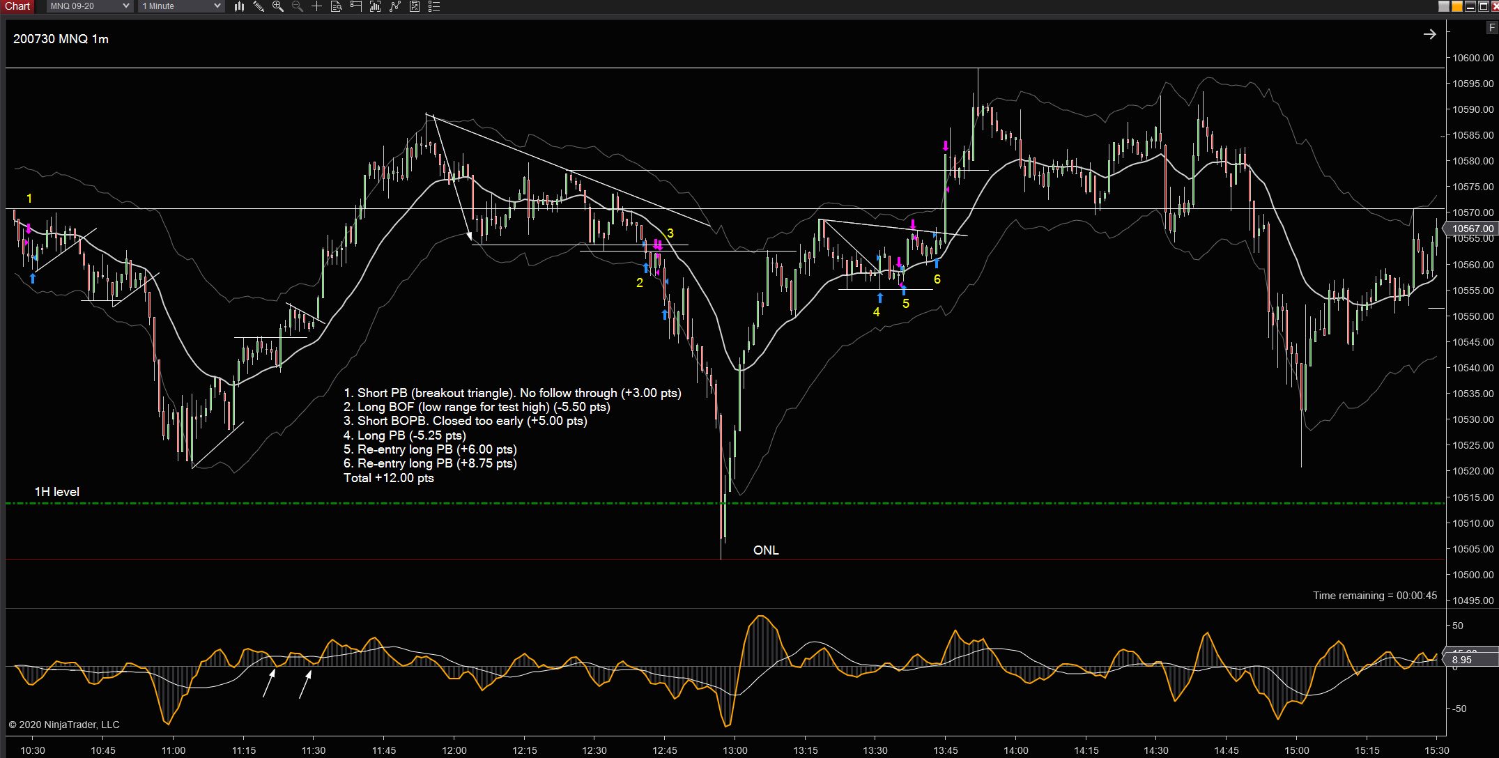Click the 10495.00 price axis label
The width and height of the screenshot is (1499, 758).
1473,601
